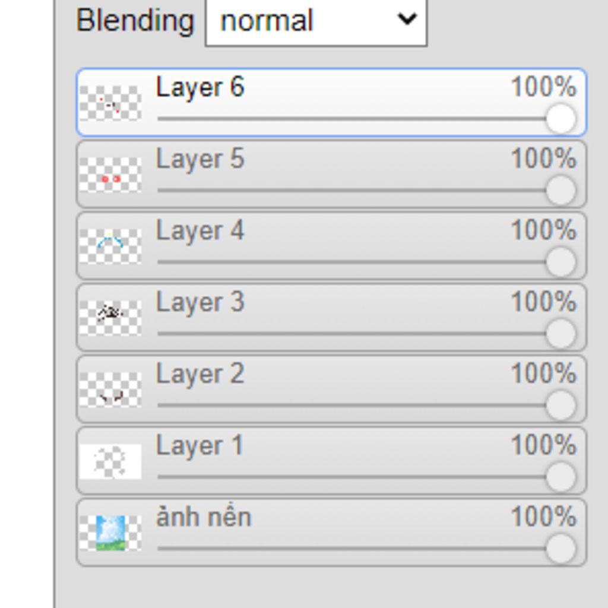This screenshot has height=608, width=608.
Task: Select the Layer 4 thumbnail with blue arc
Action: [110, 246]
